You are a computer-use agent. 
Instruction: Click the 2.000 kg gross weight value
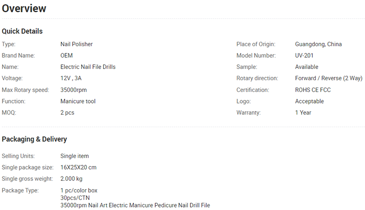coord(72,179)
